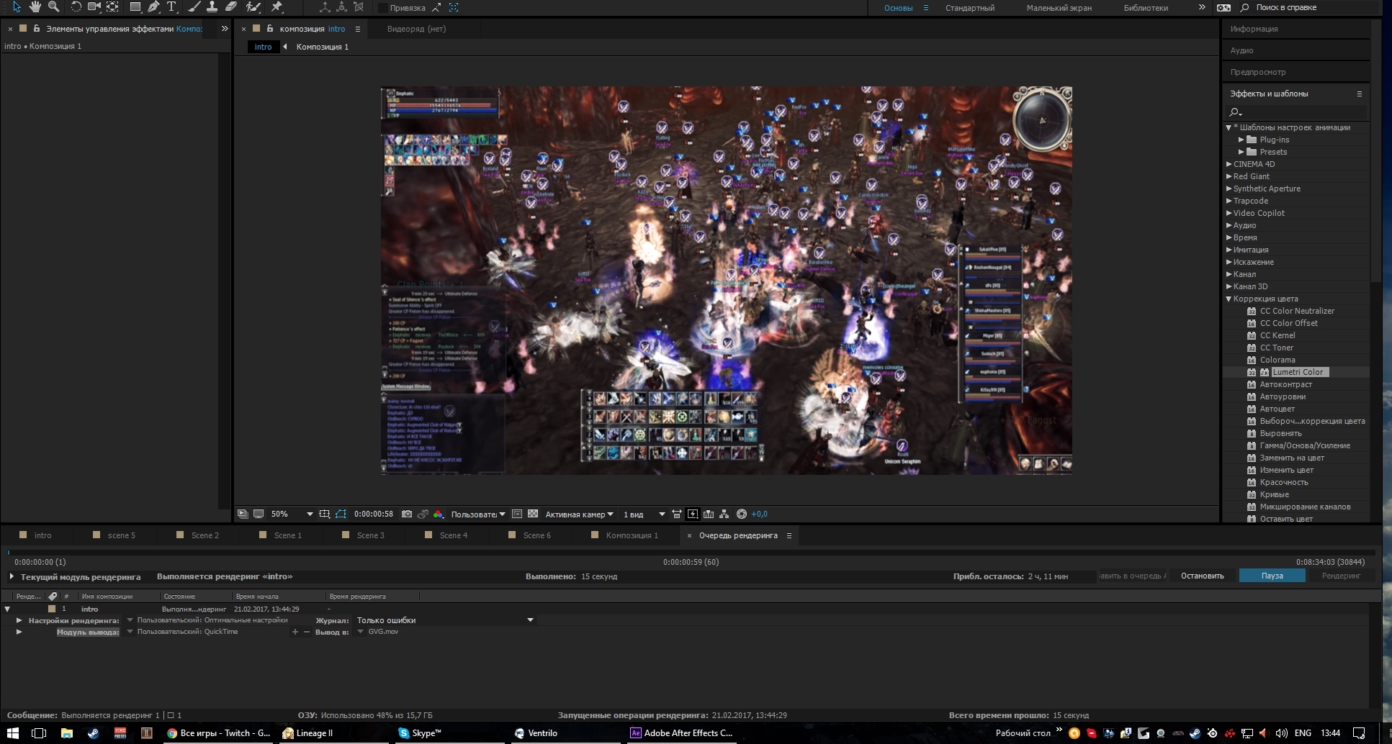This screenshot has height=744, width=1392.
Task: Click the GVG.mov output file link
Action: tap(383, 632)
